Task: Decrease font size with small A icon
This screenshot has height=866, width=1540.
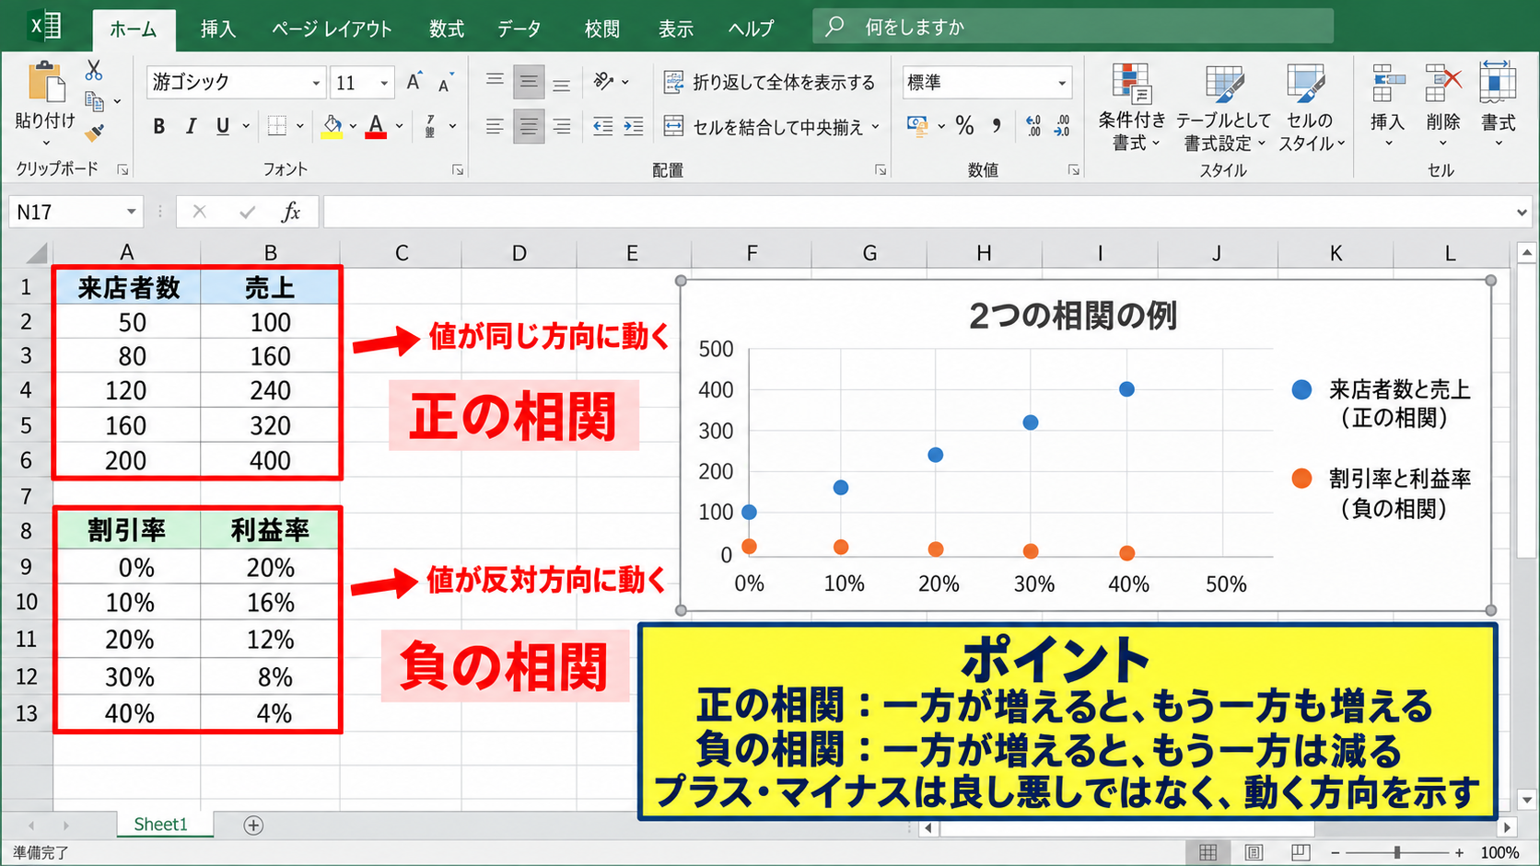Action: pyautogui.click(x=446, y=82)
